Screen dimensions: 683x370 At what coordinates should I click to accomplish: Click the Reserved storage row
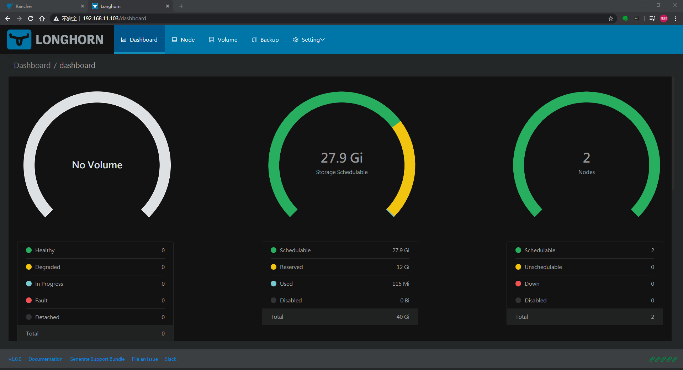click(x=340, y=267)
